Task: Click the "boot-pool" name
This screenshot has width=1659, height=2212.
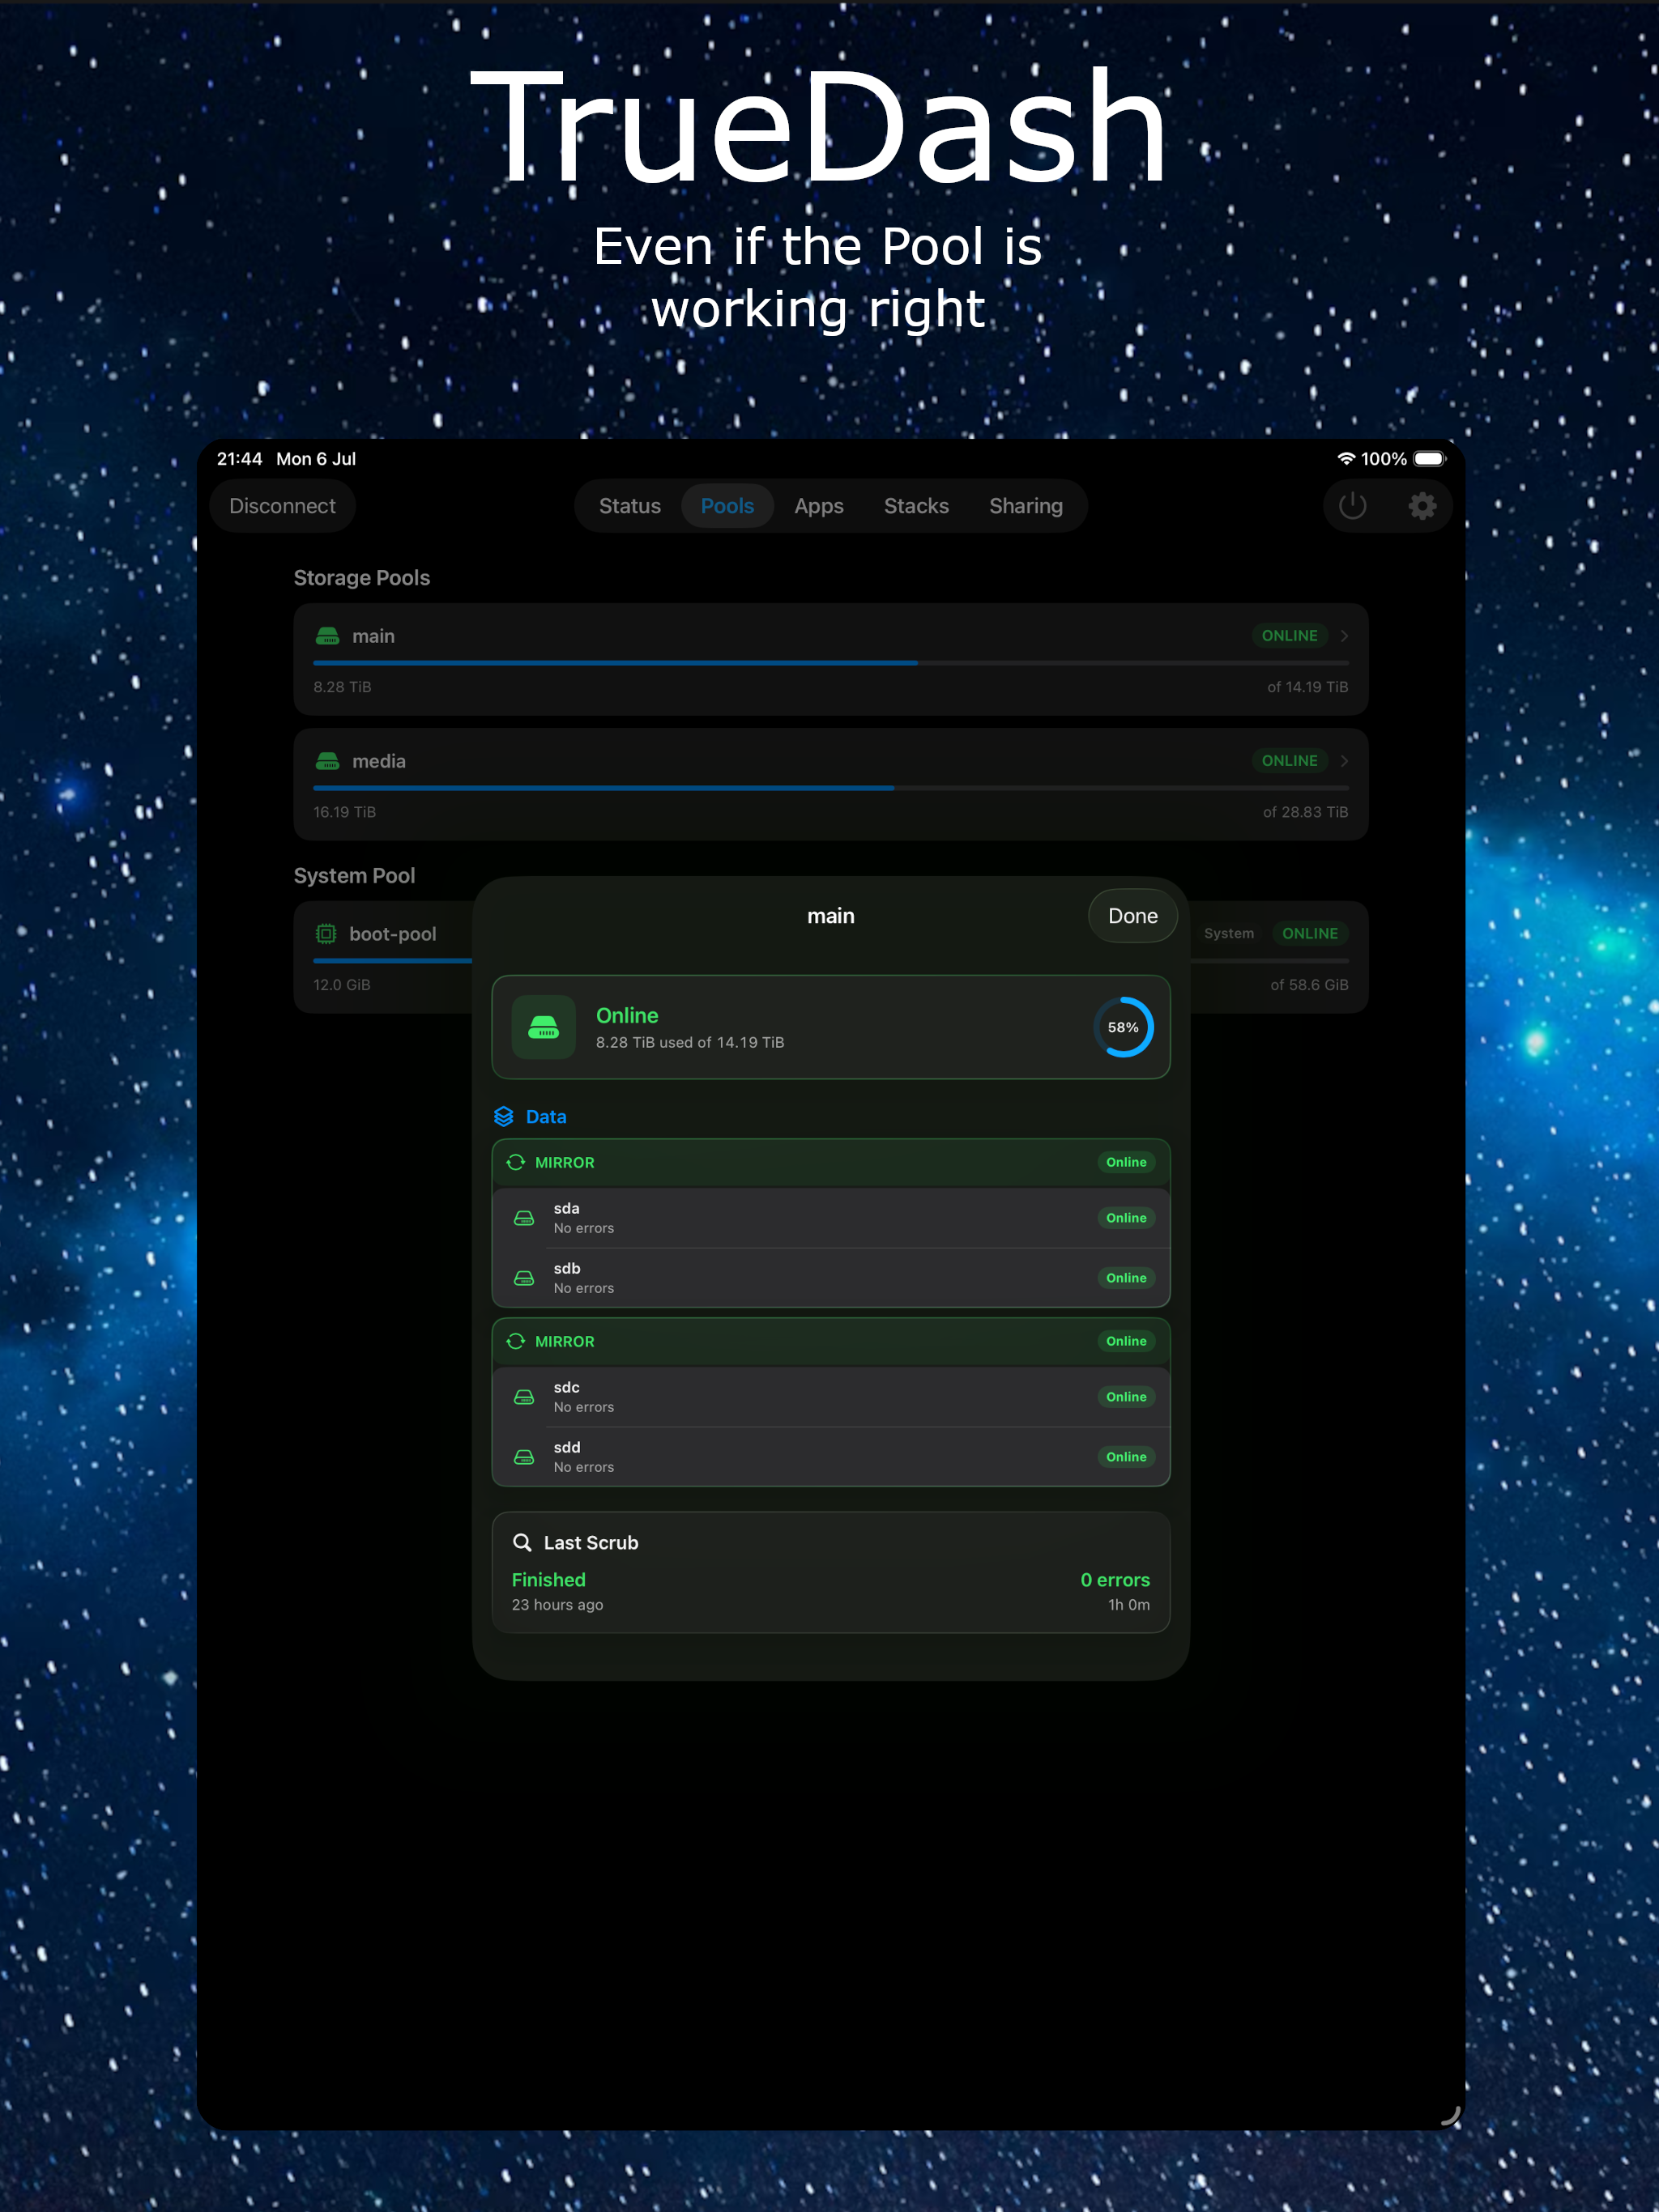Action: point(392,934)
